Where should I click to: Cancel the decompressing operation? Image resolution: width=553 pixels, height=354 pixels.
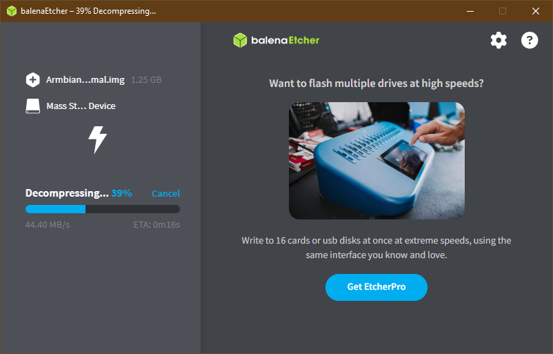(x=165, y=193)
